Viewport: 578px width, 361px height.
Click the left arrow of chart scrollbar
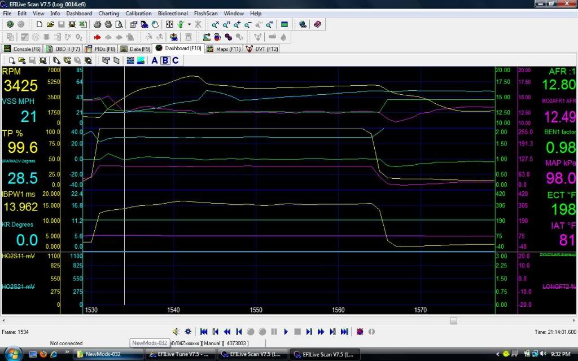pyautogui.click(x=3, y=320)
